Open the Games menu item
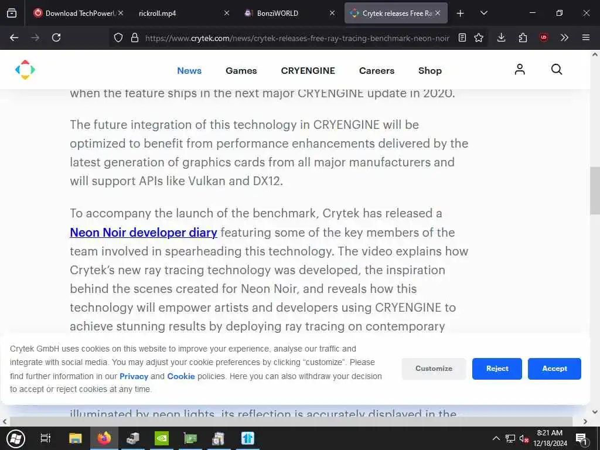The width and height of the screenshot is (600, 450). pos(241,71)
